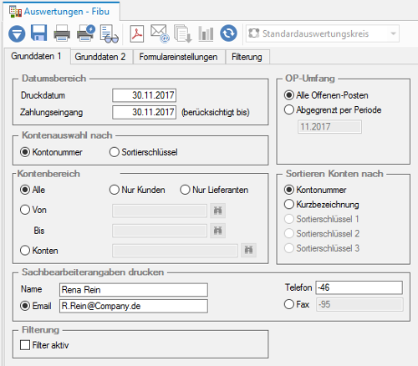This screenshot has height=366, width=418.
Task: Click the period field showing 11.2017
Action: (x=329, y=127)
